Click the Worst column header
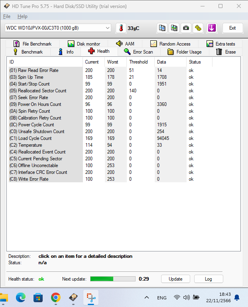The height and width of the screenshot is (307, 248). tap(116, 62)
